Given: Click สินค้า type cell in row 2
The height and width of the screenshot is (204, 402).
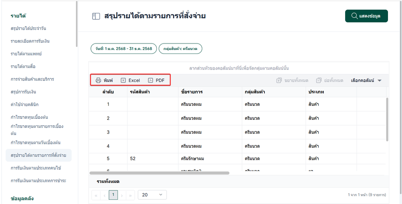Looking at the screenshot, I should click(x=314, y=118).
